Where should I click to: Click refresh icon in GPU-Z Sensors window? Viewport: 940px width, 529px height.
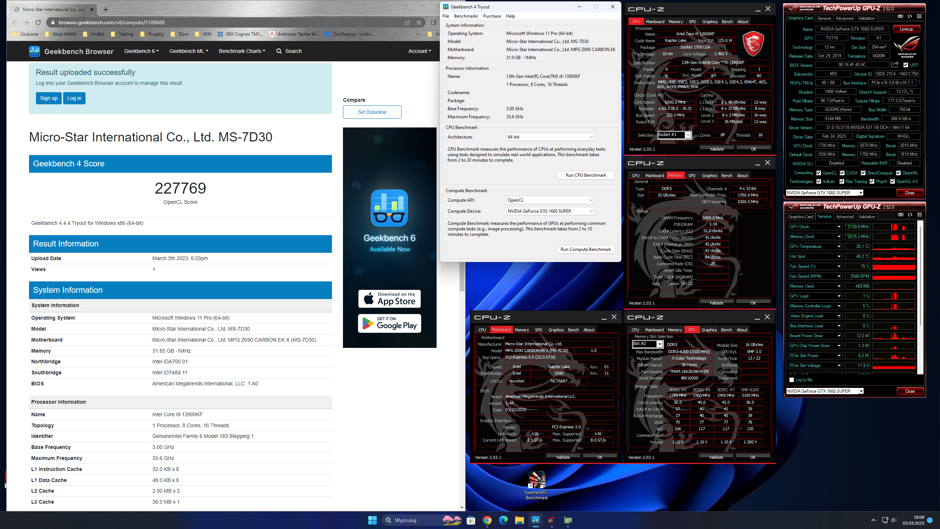(910, 215)
